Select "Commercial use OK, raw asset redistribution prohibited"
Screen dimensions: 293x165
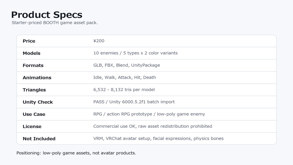pyautogui.click(x=153, y=126)
